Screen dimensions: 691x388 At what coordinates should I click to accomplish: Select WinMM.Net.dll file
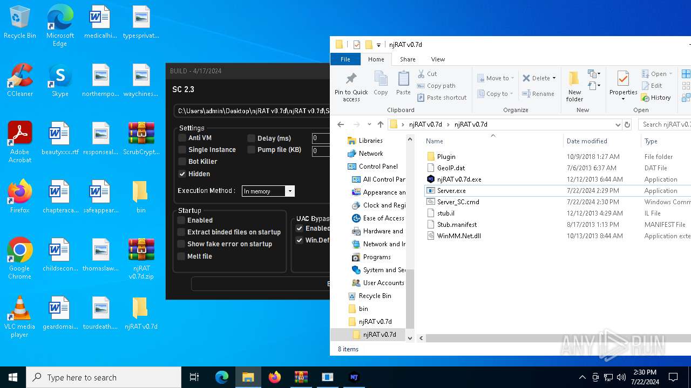pyautogui.click(x=459, y=236)
